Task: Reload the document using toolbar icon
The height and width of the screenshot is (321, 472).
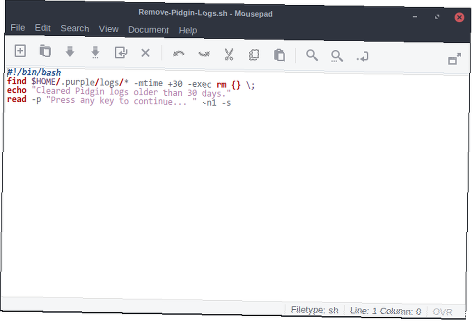Action: coord(121,53)
